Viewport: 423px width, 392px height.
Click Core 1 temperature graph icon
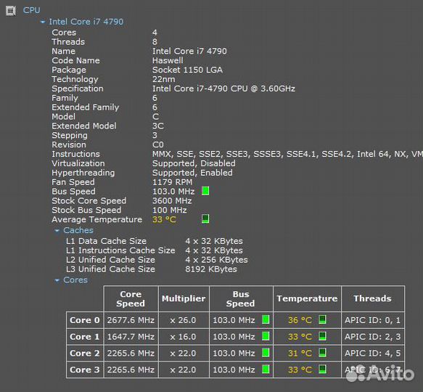tap(322, 336)
